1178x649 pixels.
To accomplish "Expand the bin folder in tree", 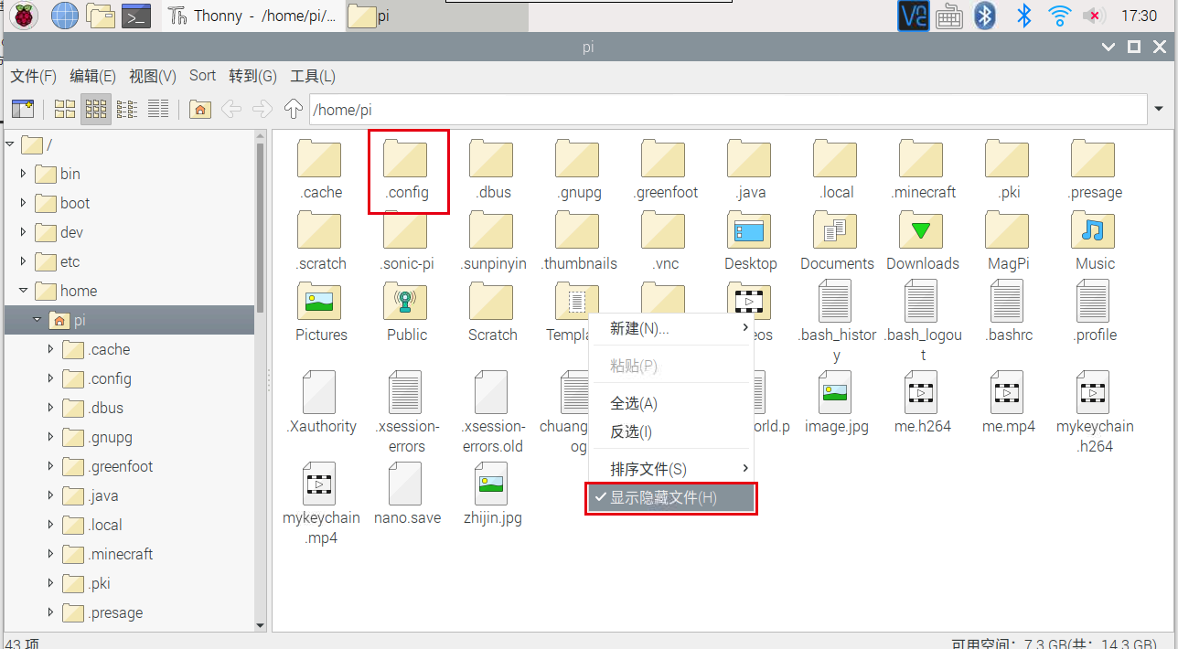I will coord(24,174).
